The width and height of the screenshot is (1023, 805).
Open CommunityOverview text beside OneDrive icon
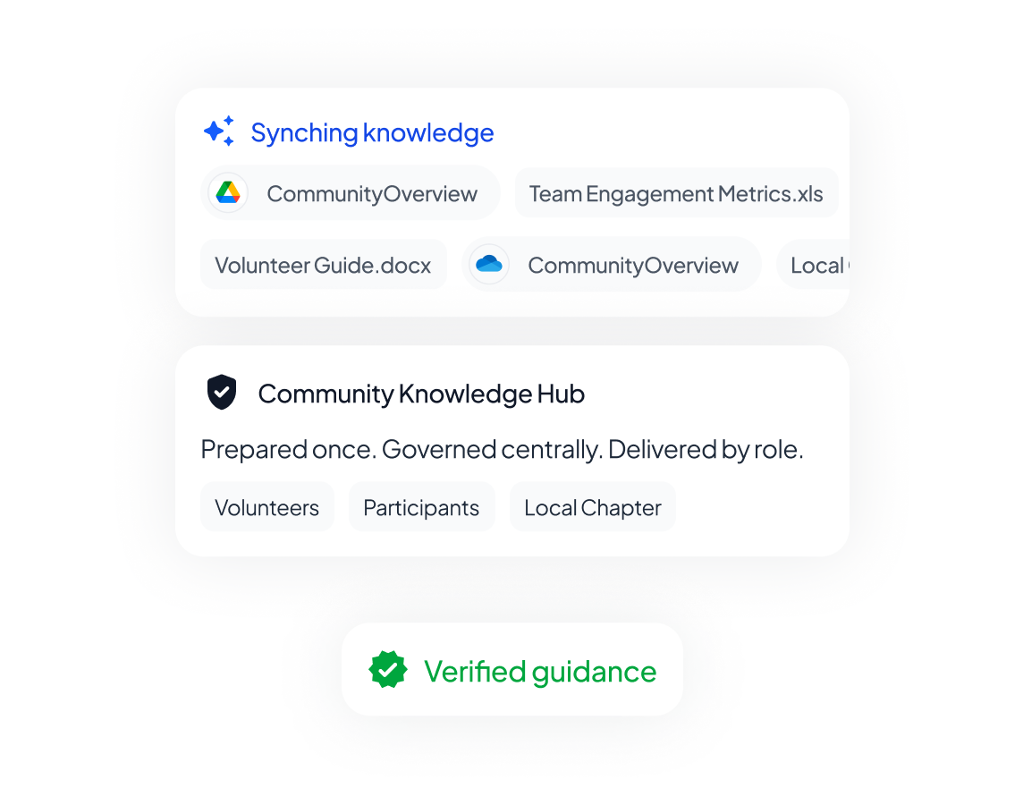[633, 266]
